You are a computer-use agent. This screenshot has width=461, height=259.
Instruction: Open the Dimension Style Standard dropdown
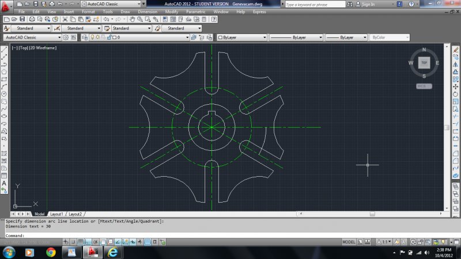tap(81, 28)
